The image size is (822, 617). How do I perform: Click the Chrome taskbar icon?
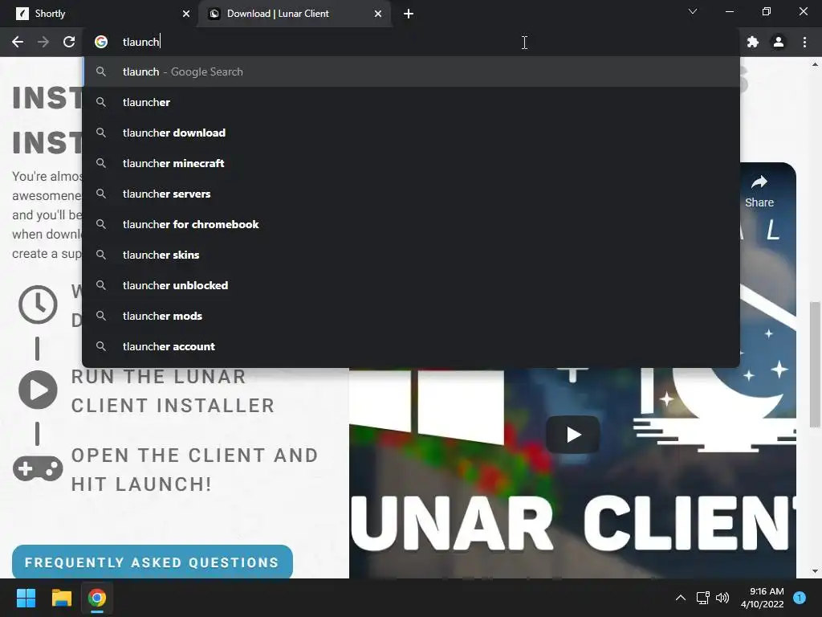[96, 598]
